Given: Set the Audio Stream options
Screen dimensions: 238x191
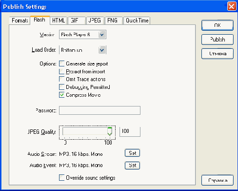Looking at the screenshot, I should 132,153.
